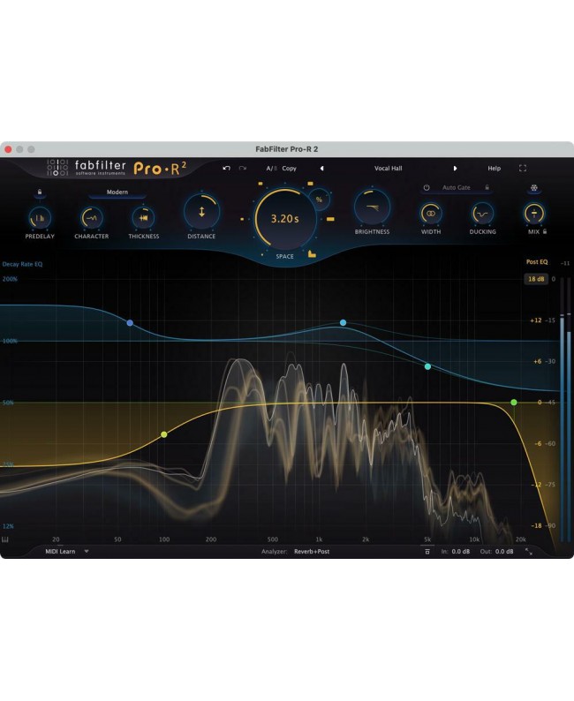This screenshot has width=574, height=701.
Task: Click the Out 0.0 dB value
Action: click(x=504, y=551)
